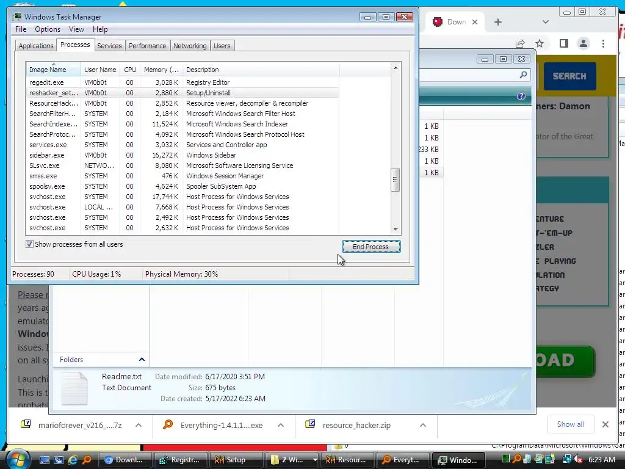Open options for resource_hacker.zip download
The width and height of the screenshot is (625, 469).
tap(423, 425)
